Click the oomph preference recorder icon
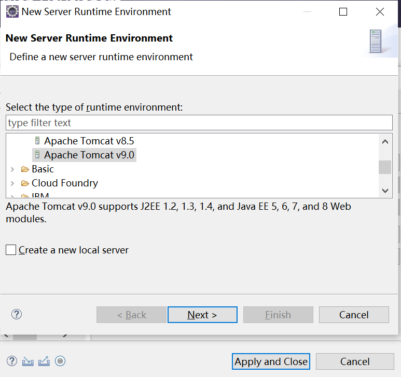The height and width of the screenshot is (377, 401). [x=60, y=361]
